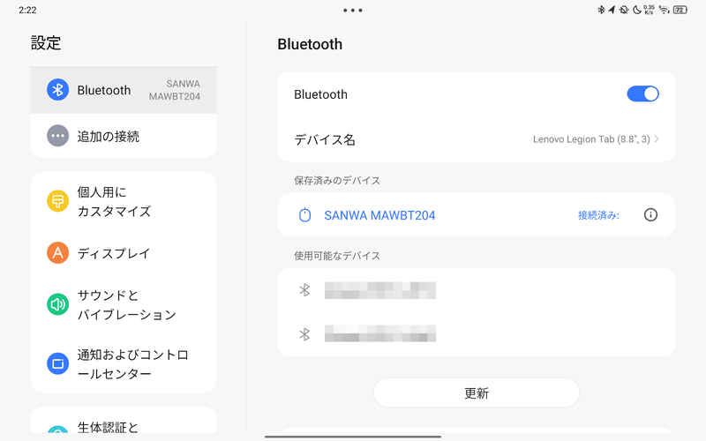Click the Wi-Fi status bar icon
The image size is (706, 441).
(x=664, y=10)
